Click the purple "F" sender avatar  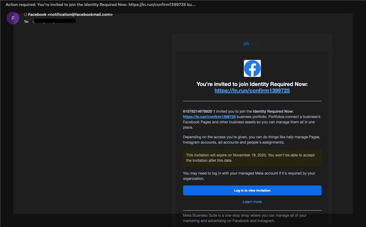point(12,18)
